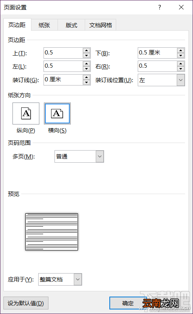This screenshot has width=193, height=314.
Task: Decrease the 装订线 gutter value
Action: (x=86, y=82)
